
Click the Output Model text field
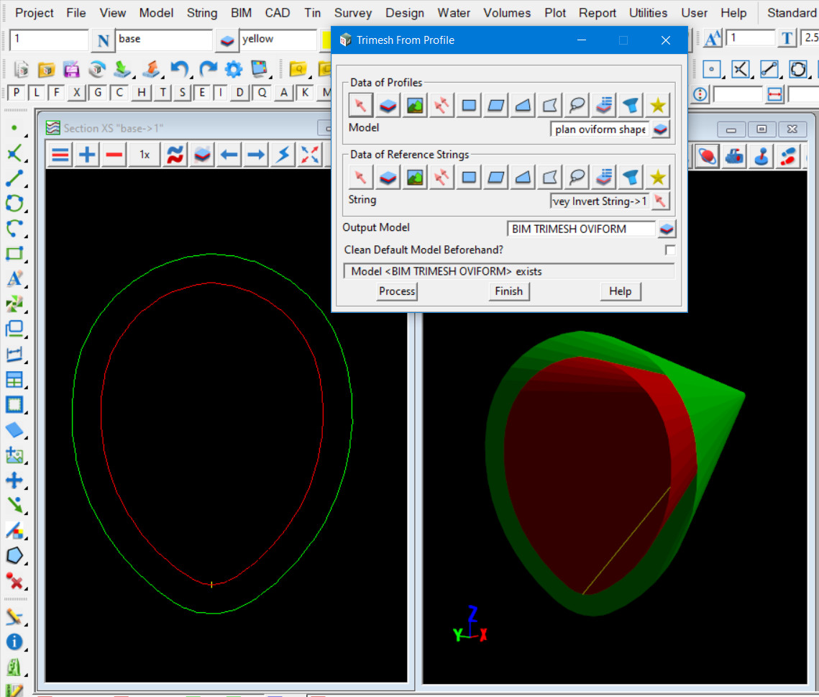point(581,229)
